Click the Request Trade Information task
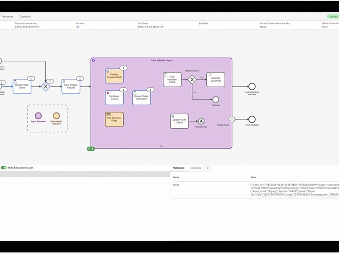Viewport: 339px width, 254px height. tap(142, 97)
